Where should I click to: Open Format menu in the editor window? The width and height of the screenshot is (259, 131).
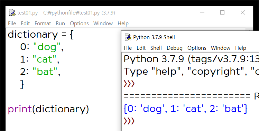click(x=43, y=24)
